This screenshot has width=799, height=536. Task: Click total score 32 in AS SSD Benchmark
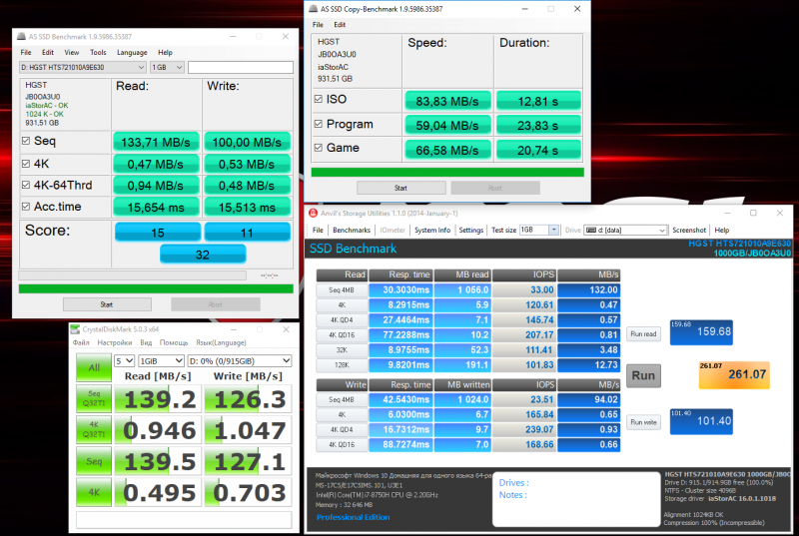[x=203, y=254]
